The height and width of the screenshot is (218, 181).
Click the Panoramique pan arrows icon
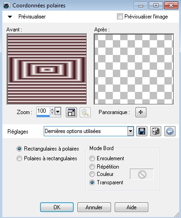pos(141,112)
